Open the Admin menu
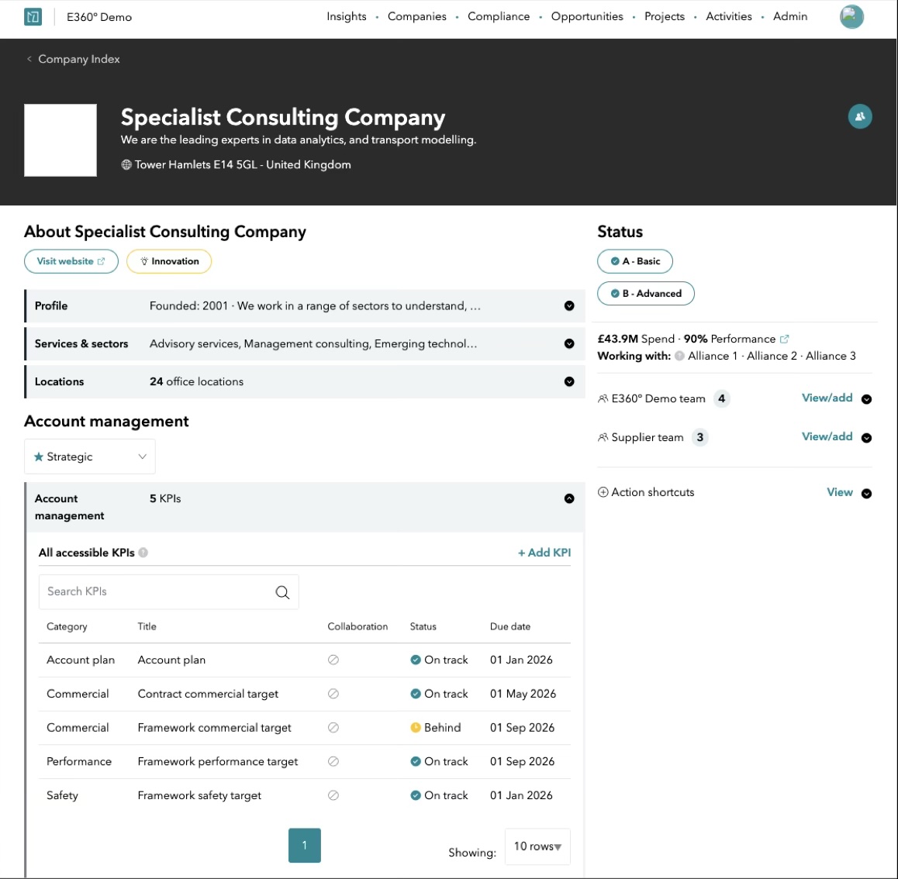898x879 pixels. [x=789, y=16]
